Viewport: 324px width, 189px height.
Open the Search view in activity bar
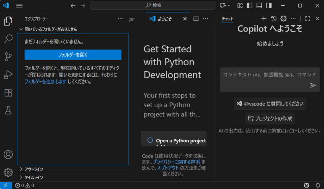(x=8, y=39)
